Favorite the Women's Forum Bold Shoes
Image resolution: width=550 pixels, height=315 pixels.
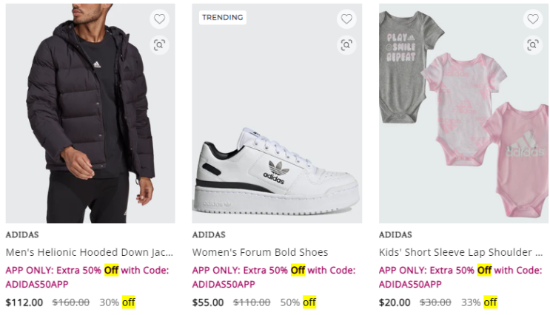pos(346,19)
